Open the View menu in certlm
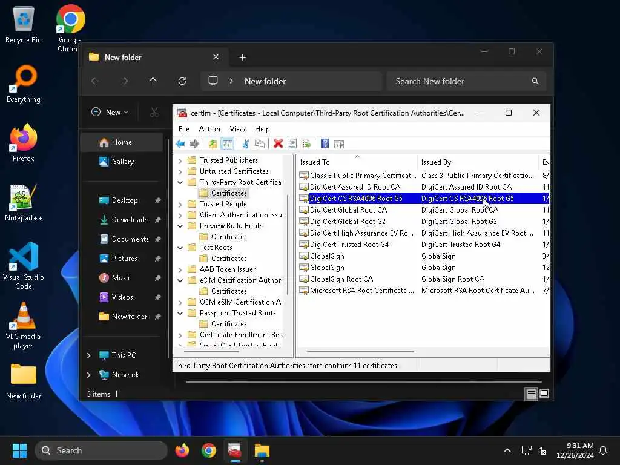Image resolution: width=620 pixels, height=465 pixels. 237,129
